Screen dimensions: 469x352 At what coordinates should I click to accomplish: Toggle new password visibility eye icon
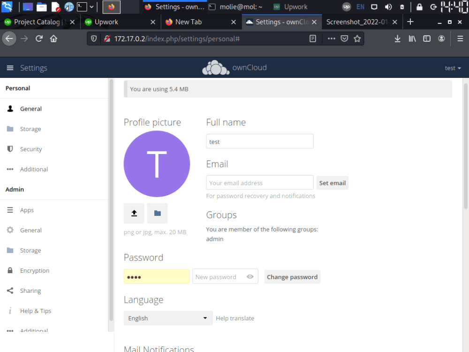point(250,276)
